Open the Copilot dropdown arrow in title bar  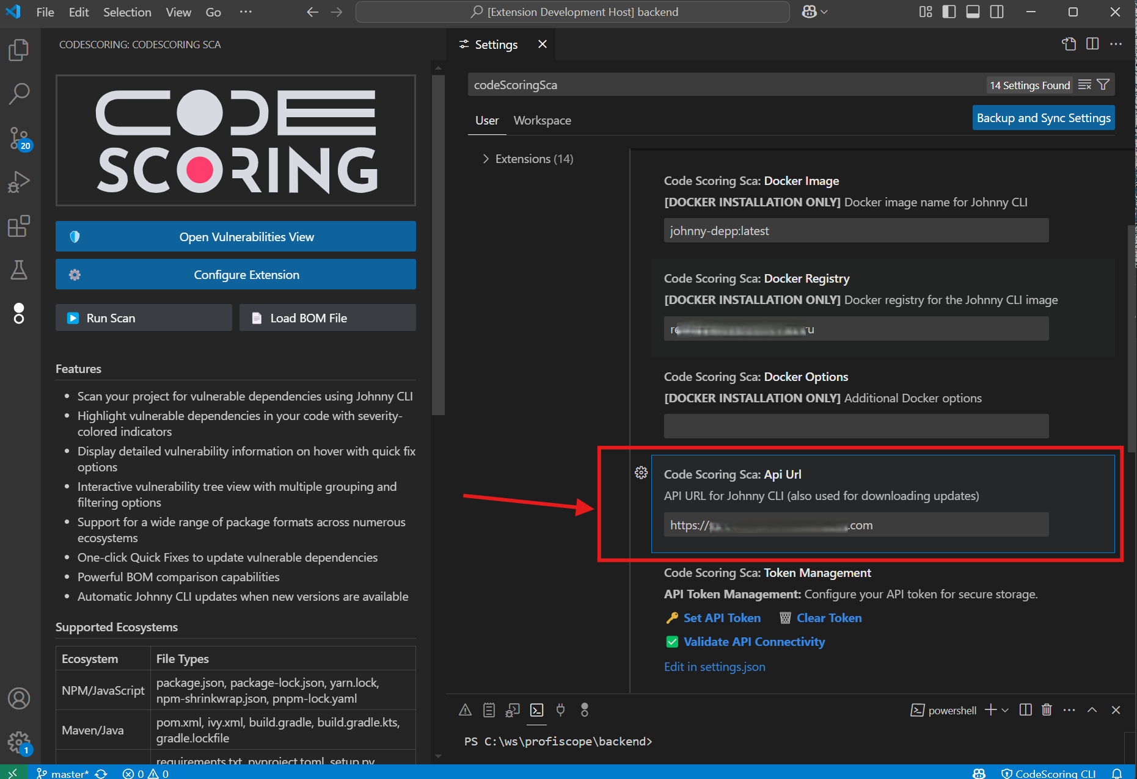(824, 12)
